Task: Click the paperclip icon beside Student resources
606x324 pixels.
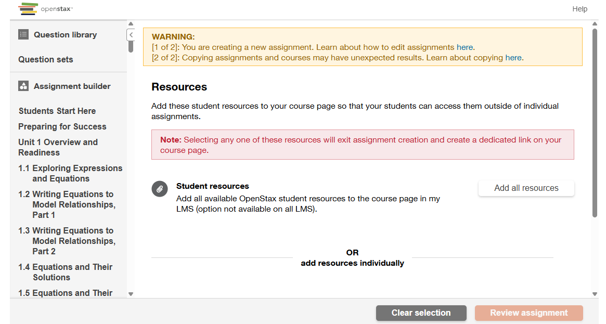Action: (x=160, y=189)
